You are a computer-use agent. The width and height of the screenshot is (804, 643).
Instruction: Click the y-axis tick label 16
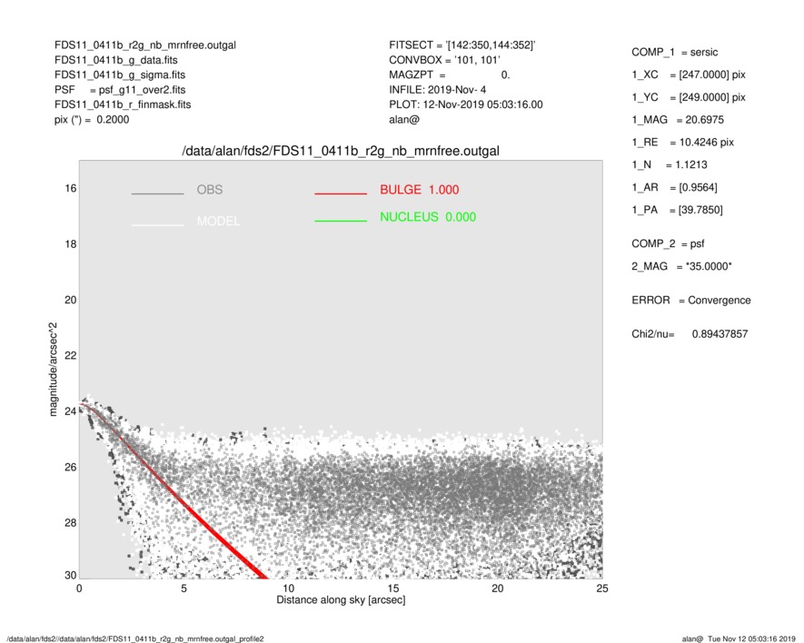pos(70,189)
